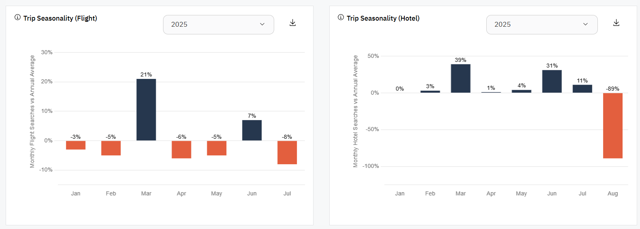Screen dimensions: 640x229
Task: Select the July -8% flight bar
Action: click(287, 152)
